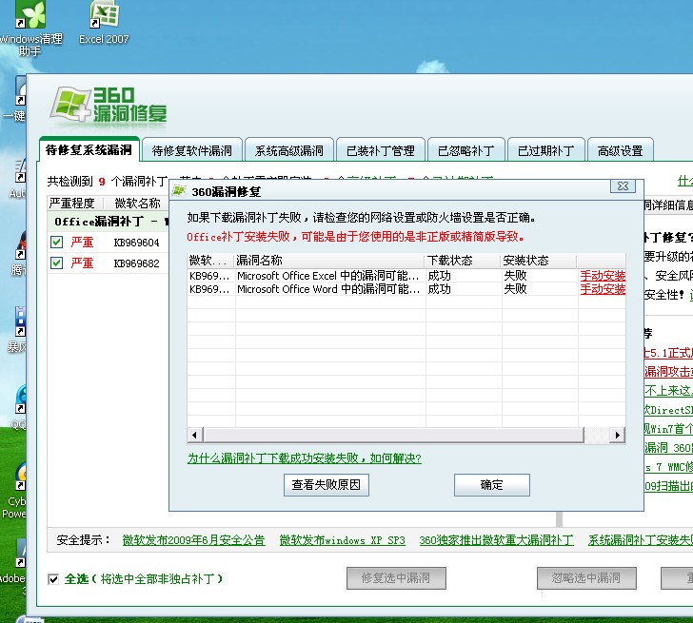This screenshot has width=693, height=623.
Task: Click the Office漏洞补丁 group header
Action: [x=109, y=222]
